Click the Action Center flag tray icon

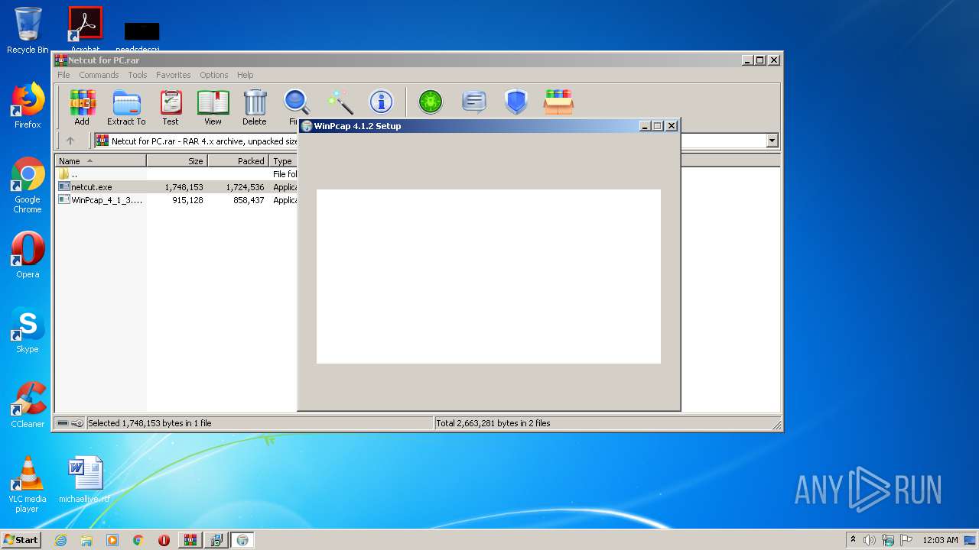[x=906, y=540]
